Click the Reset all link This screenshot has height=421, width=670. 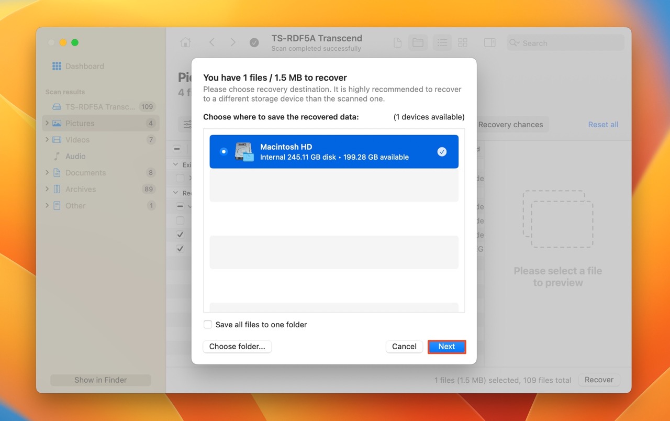603,125
